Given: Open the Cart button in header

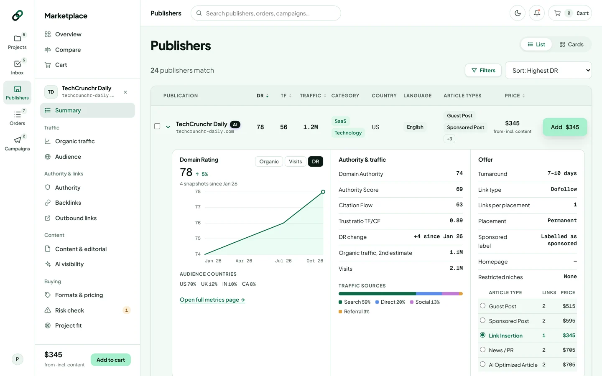Looking at the screenshot, I should coord(570,13).
